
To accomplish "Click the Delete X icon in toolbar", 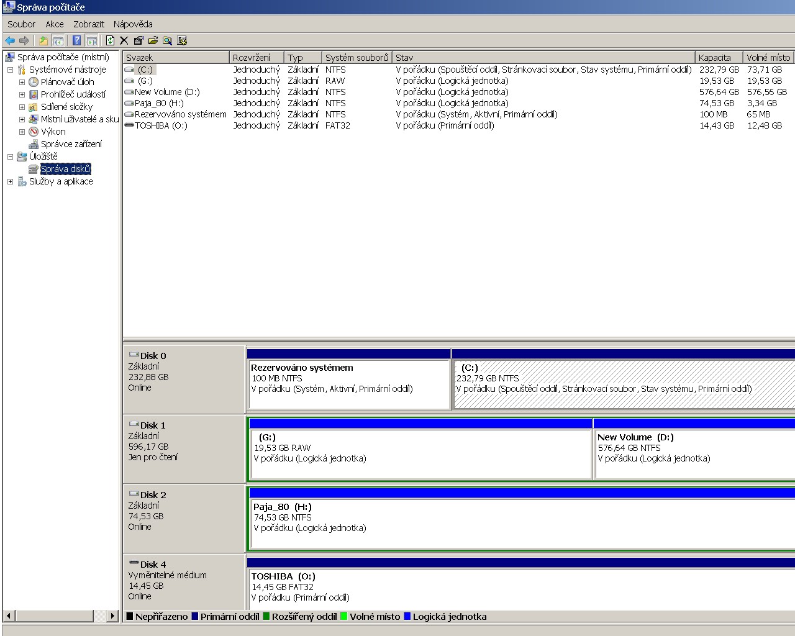I will (124, 41).
